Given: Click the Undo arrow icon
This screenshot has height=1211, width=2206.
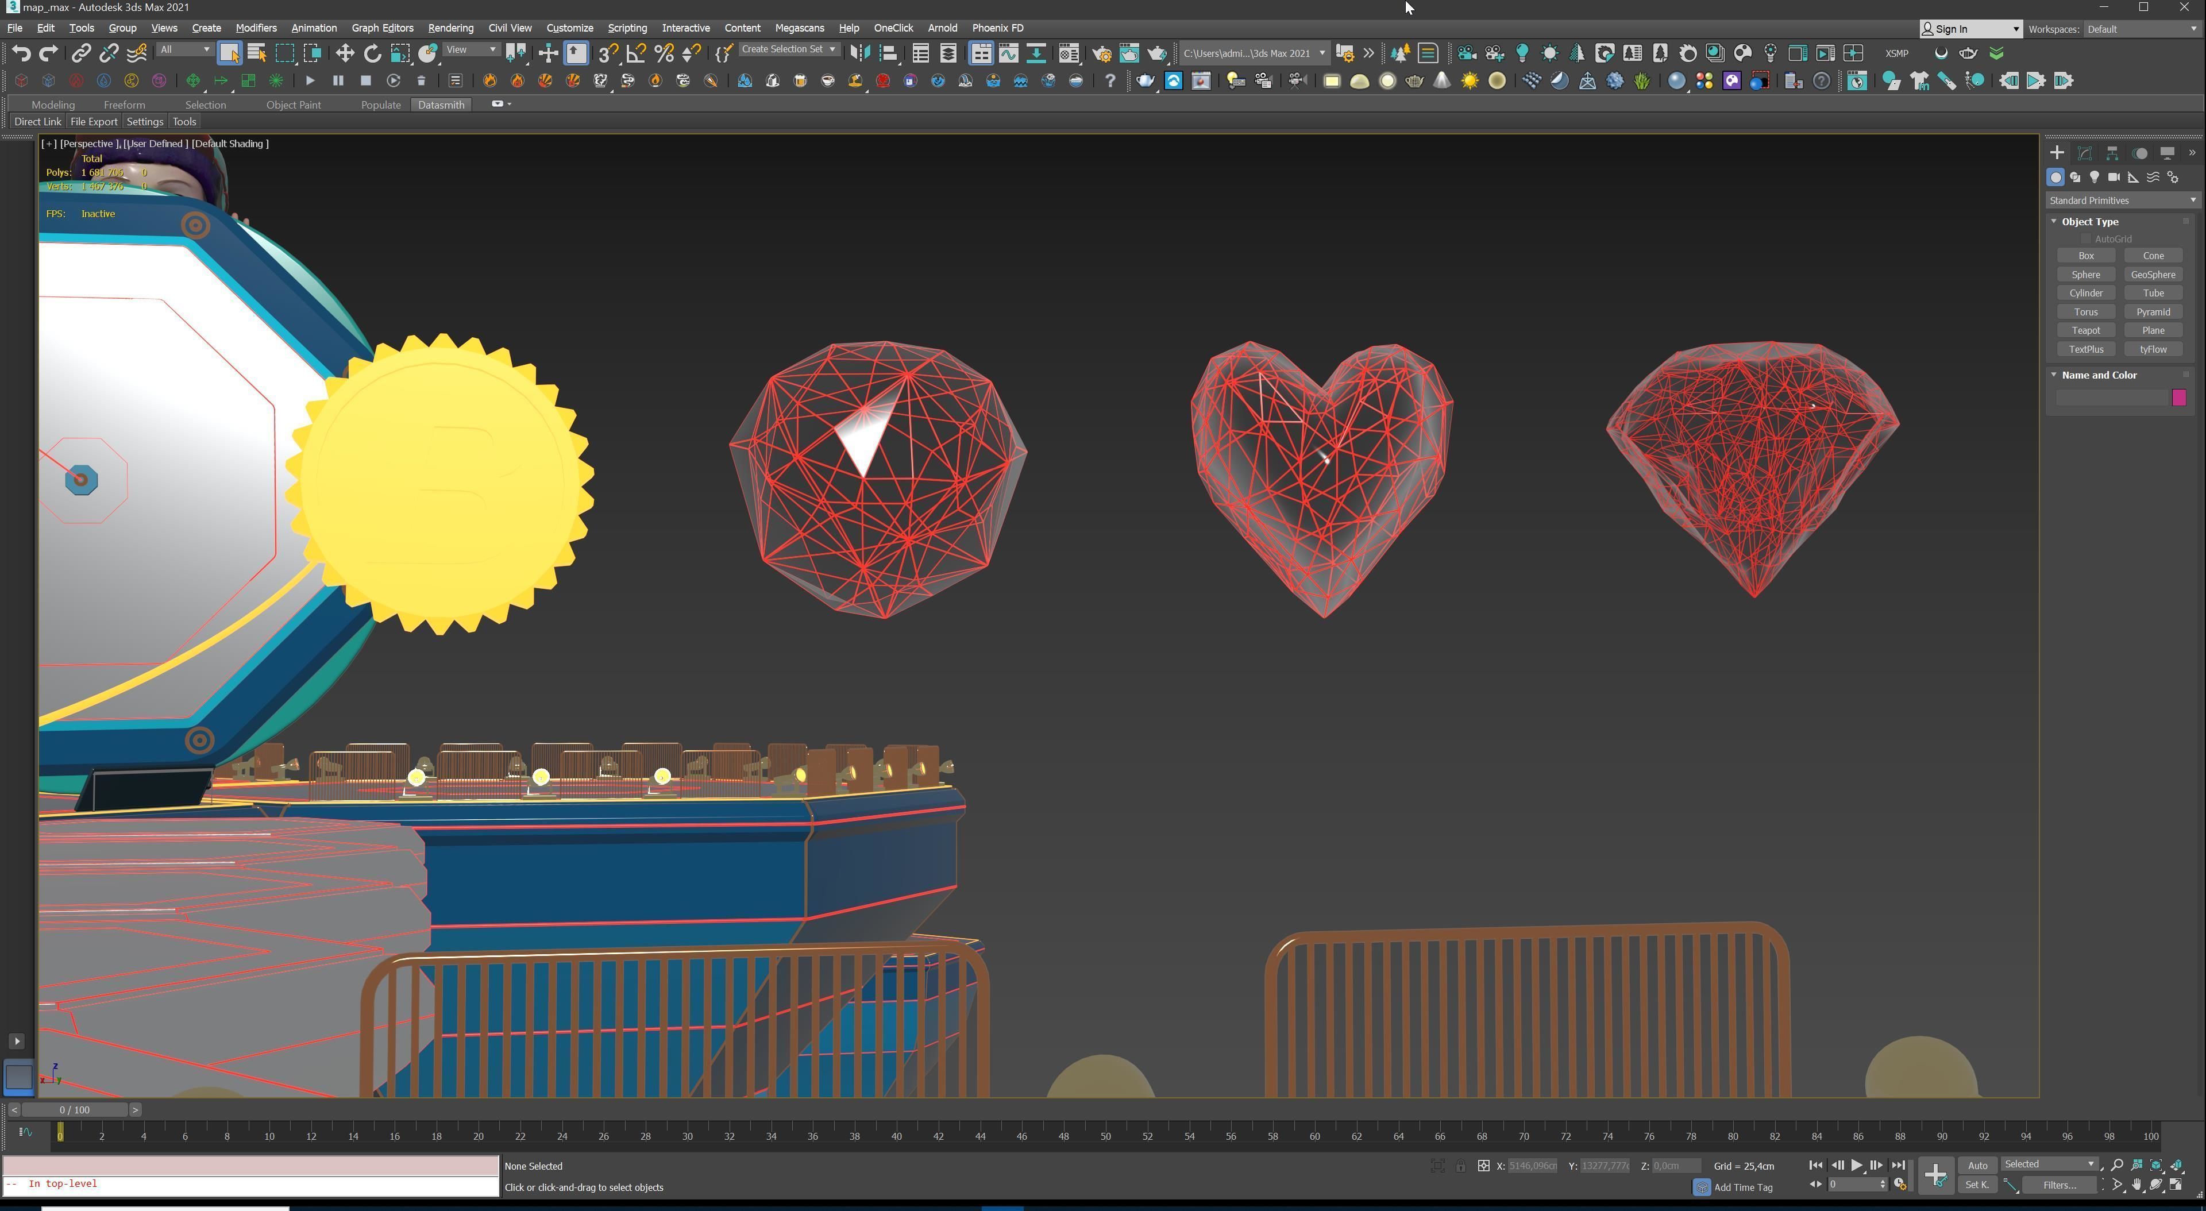Looking at the screenshot, I should [21, 54].
